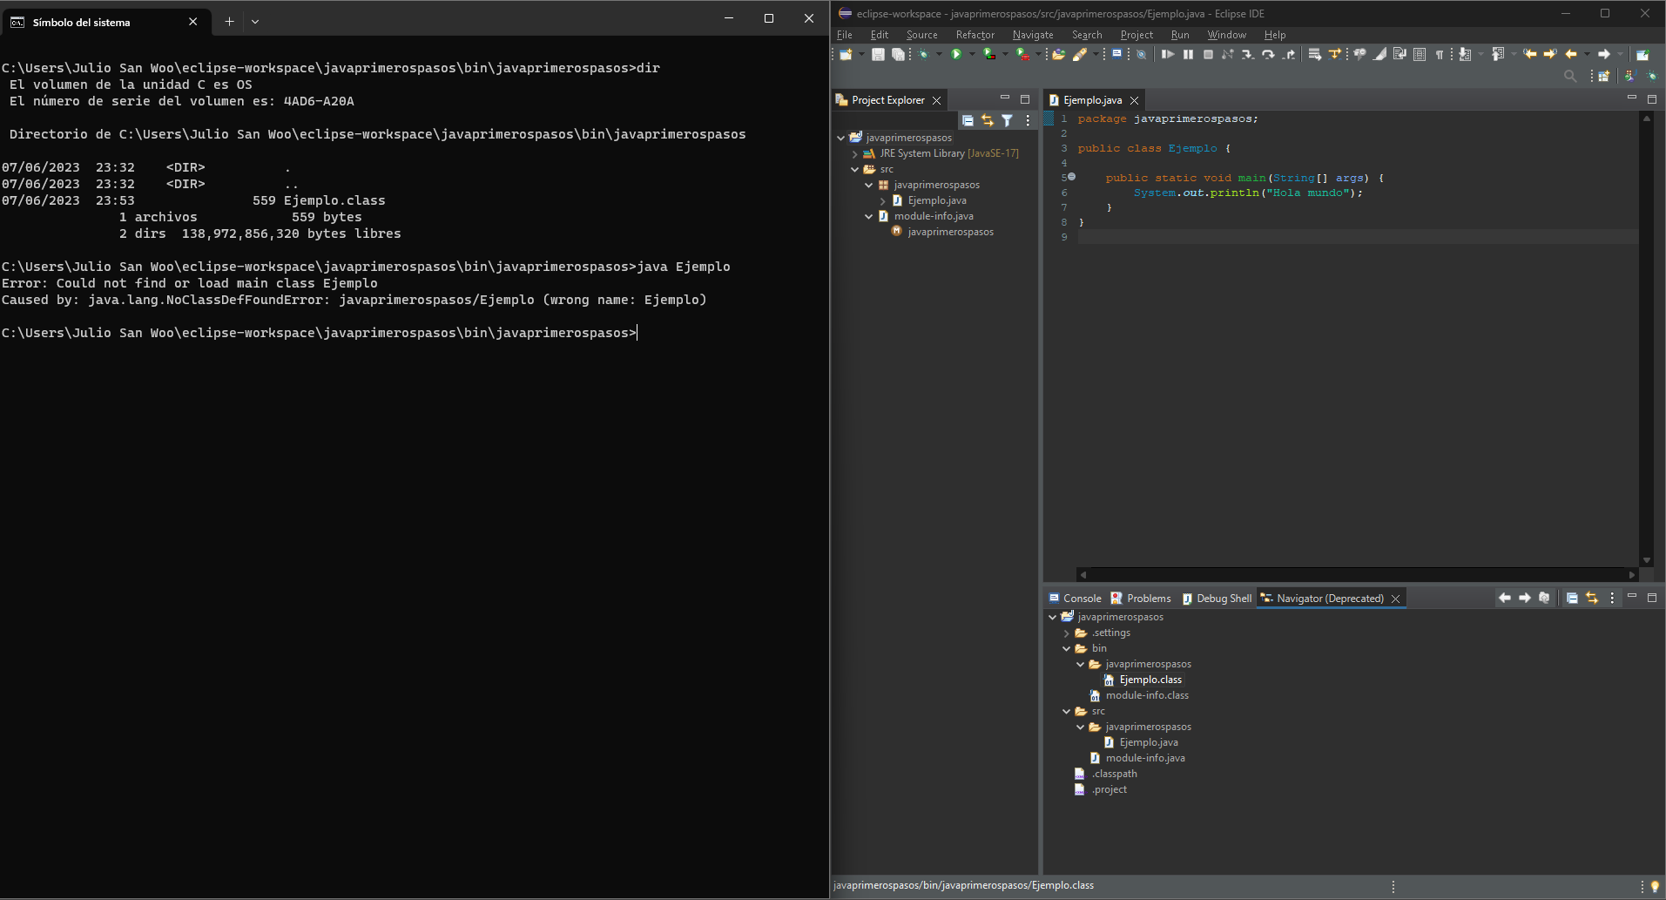Viewport: 1666px width, 900px height.
Task: Click the Open Type folder icon
Action: coord(1058,54)
